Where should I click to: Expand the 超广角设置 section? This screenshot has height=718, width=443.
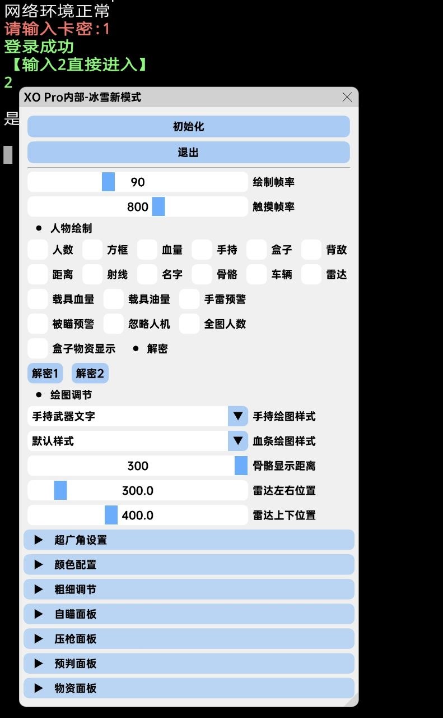[189, 540]
